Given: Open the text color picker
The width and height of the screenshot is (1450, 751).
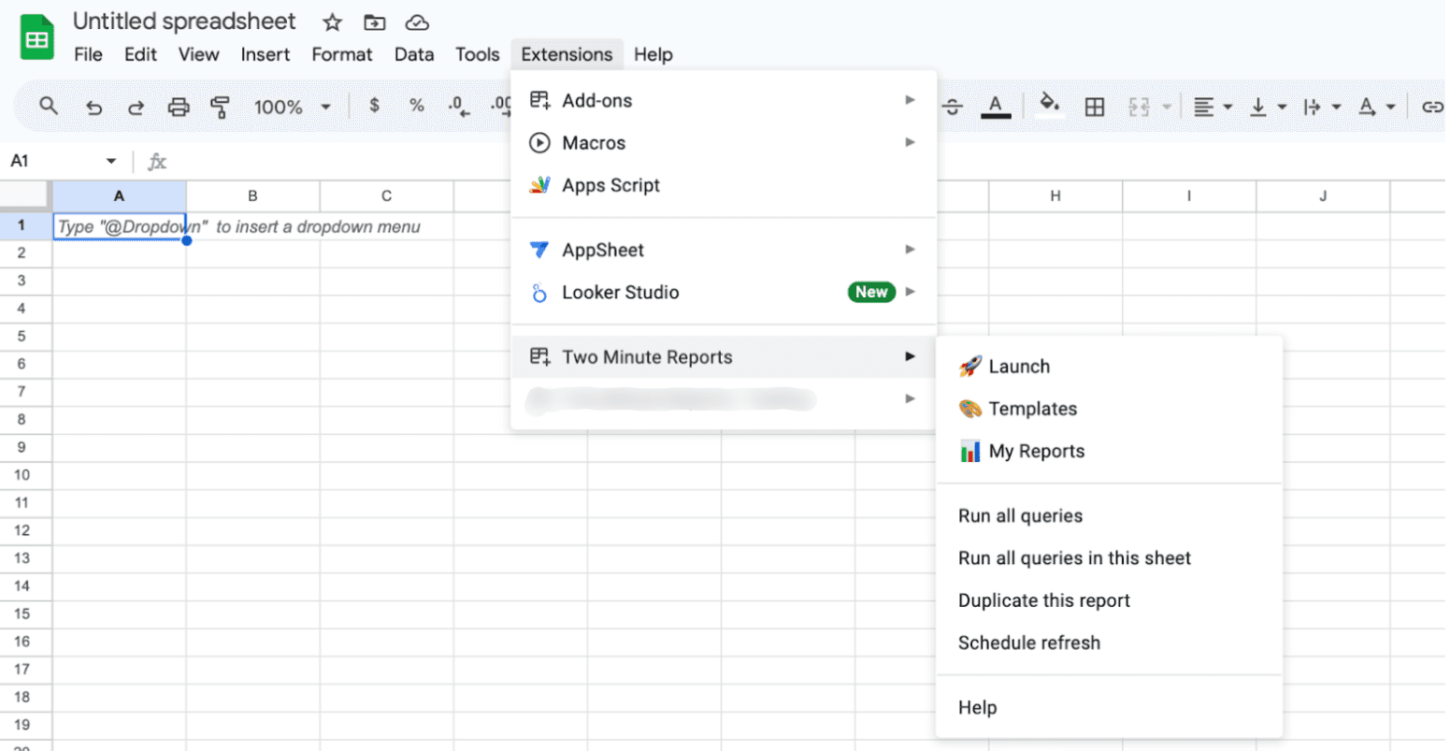Looking at the screenshot, I should (995, 107).
